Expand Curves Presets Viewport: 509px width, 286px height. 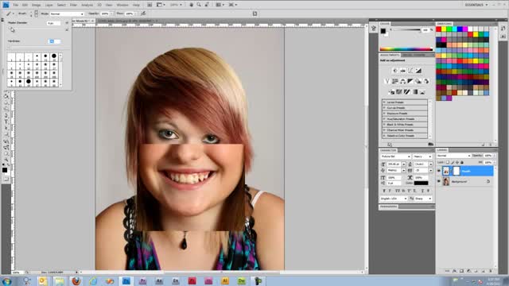(384, 108)
